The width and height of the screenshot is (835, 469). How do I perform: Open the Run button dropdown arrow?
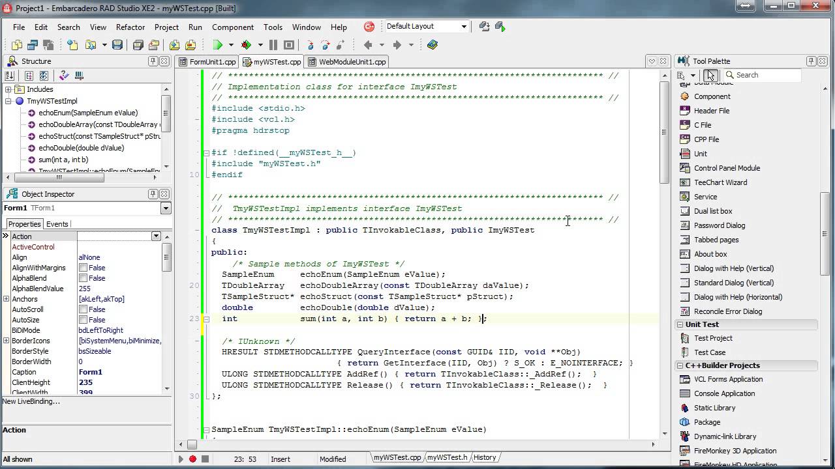click(230, 45)
